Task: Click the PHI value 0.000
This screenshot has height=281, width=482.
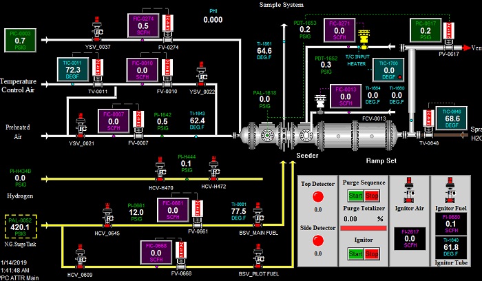Action: point(213,20)
